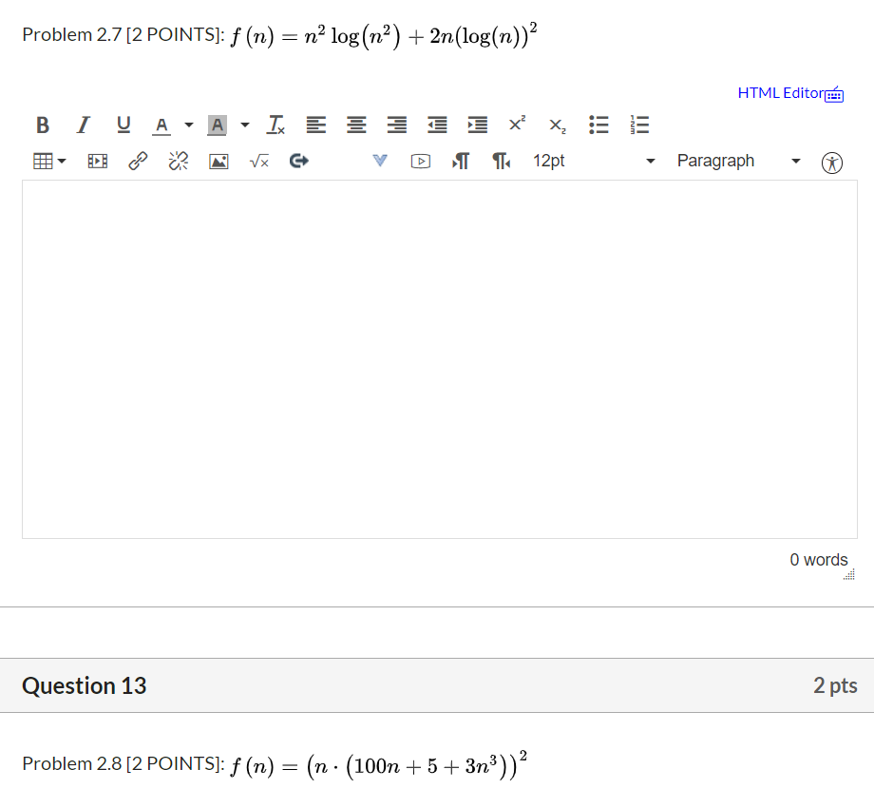Select the link icon to insert a hyperlink

pyautogui.click(x=138, y=161)
